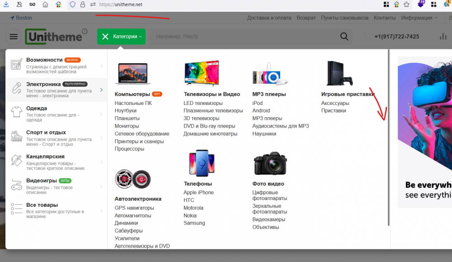Go to the Apple iPhone link under Телефоны
Image resolution: width=452 pixels, height=262 pixels.
(198, 192)
